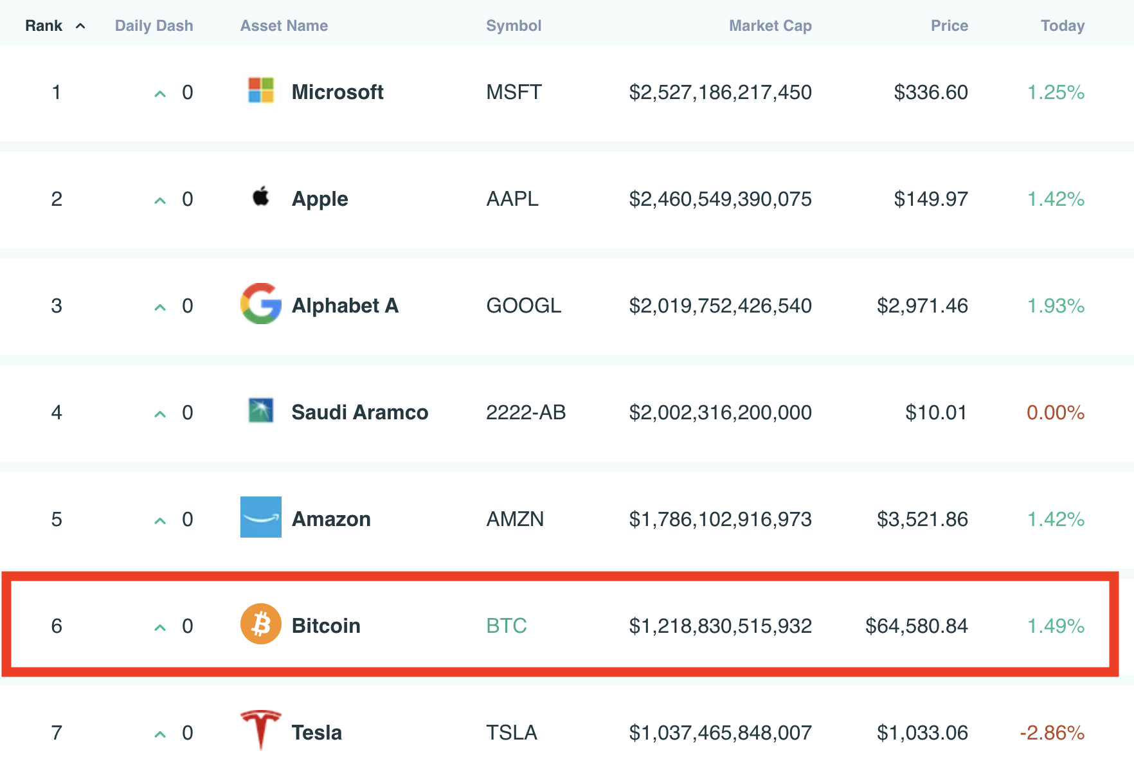Sort table by Market Cap column
The width and height of the screenshot is (1134, 782).
tap(770, 26)
